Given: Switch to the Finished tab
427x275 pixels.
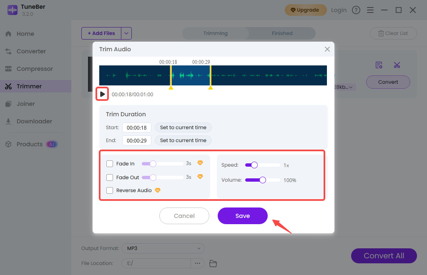Looking at the screenshot, I should point(282,33).
